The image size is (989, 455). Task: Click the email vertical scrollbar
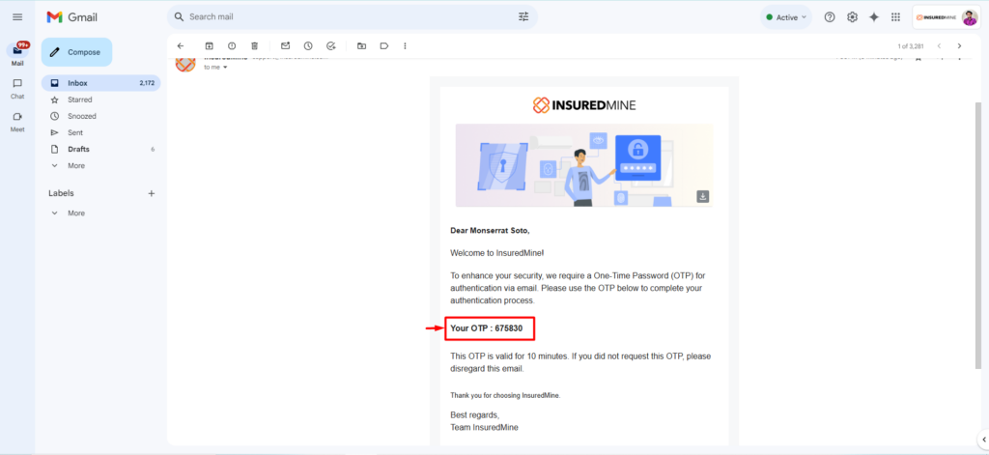978,236
